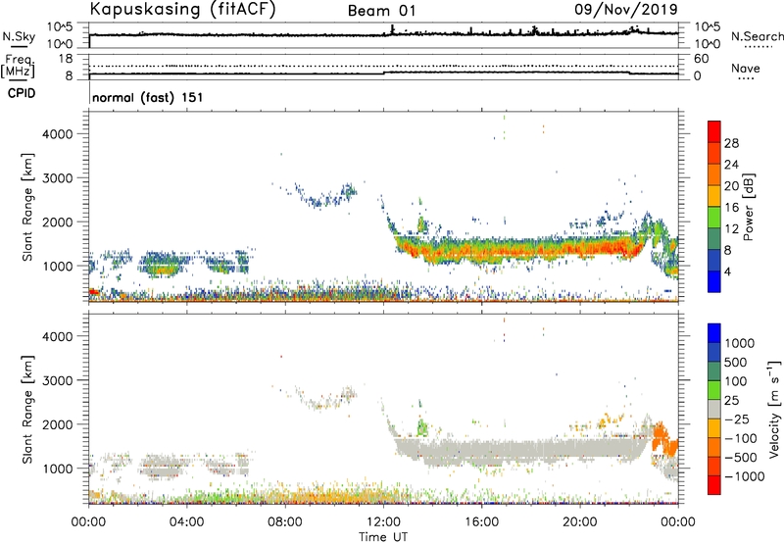Click the '4000' range tick of the power panel
Image resolution: width=784 pixels, height=543 pixels.
[x=57, y=134]
